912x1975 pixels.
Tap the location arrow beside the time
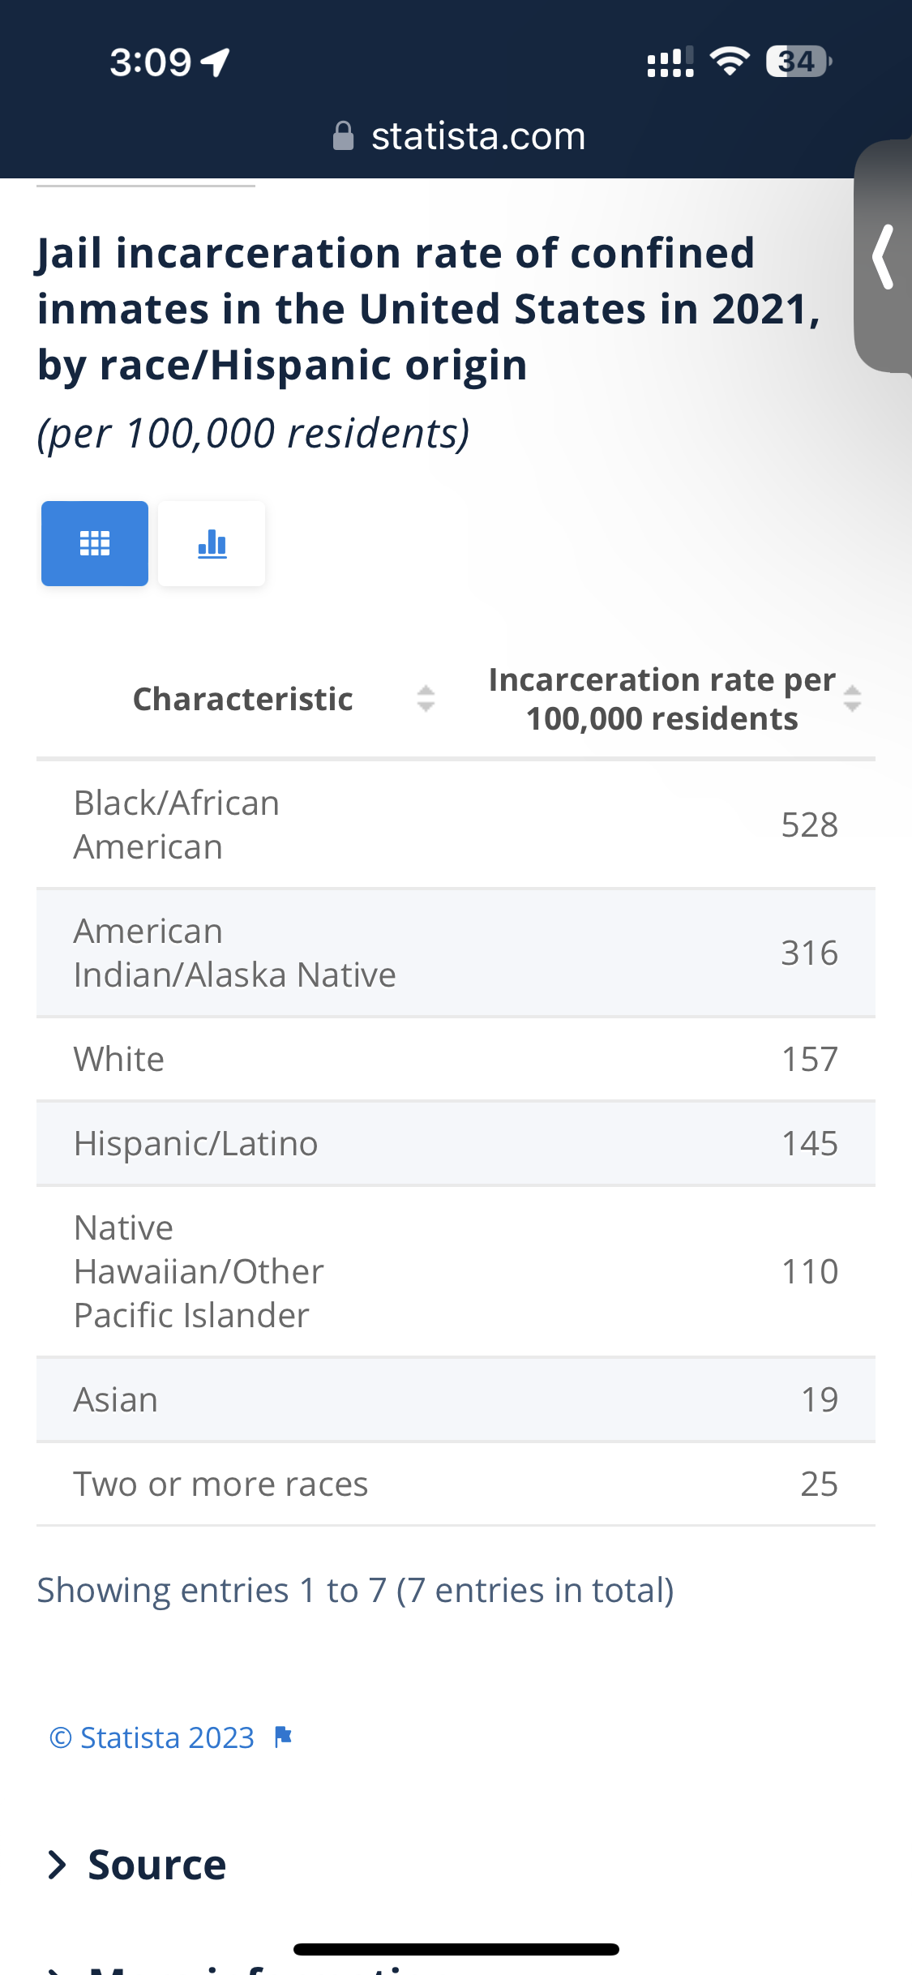click(216, 62)
